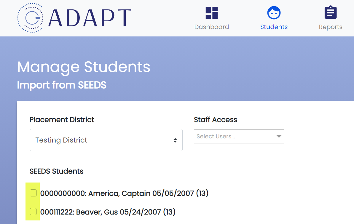The width and height of the screenshot is (354, 224).
Task: Click the ADAPT circular logo icon
Action: click(30, 18)
